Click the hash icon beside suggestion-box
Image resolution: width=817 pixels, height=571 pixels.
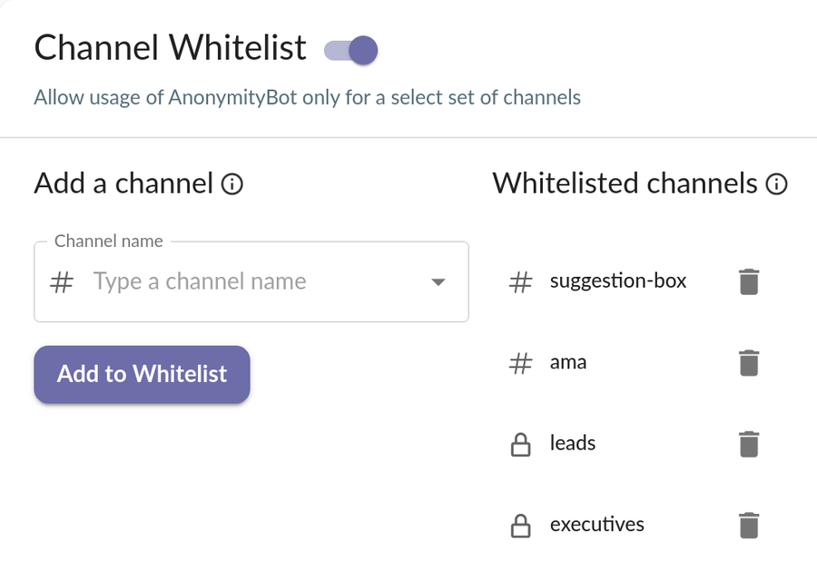tap(520, 281)
